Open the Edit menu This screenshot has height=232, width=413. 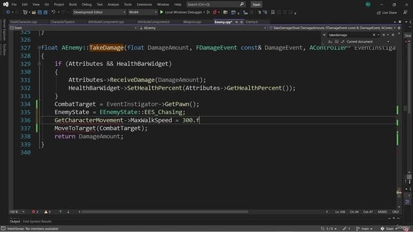(25, 5)
